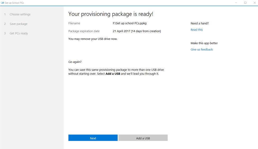Image resolution: width=258 pixels, height=149 pixels.
Task: Click the 'You may remove your USB drive now' message
Action: 93,39
